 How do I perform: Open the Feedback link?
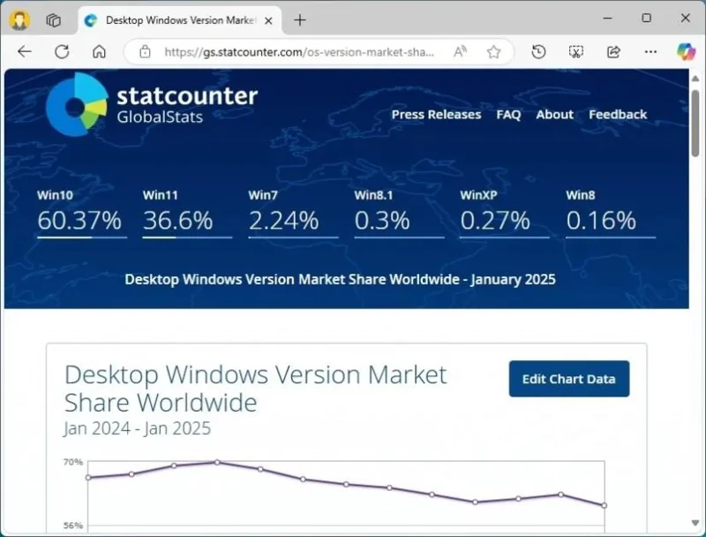[x=617, y=115]
